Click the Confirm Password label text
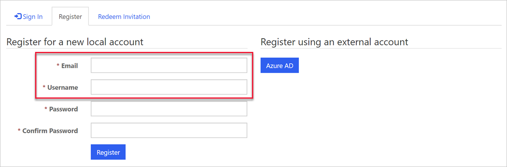 pyautogui.click(x=50, y=131)
